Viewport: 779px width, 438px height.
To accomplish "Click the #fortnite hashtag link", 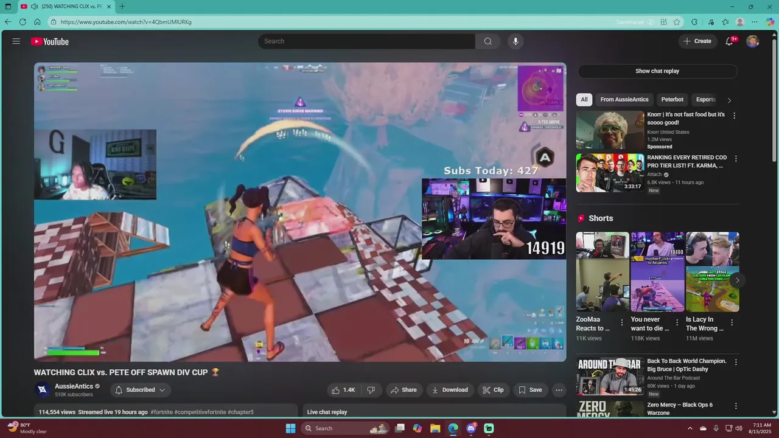I will coord(161,412).
